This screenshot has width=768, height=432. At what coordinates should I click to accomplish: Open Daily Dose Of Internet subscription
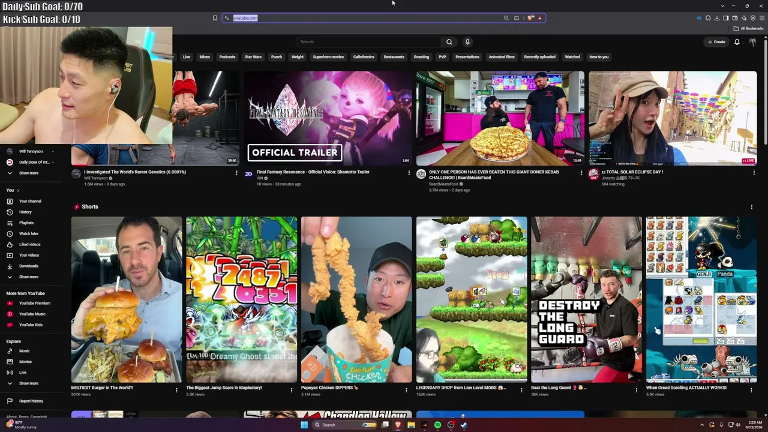point(30,162)
